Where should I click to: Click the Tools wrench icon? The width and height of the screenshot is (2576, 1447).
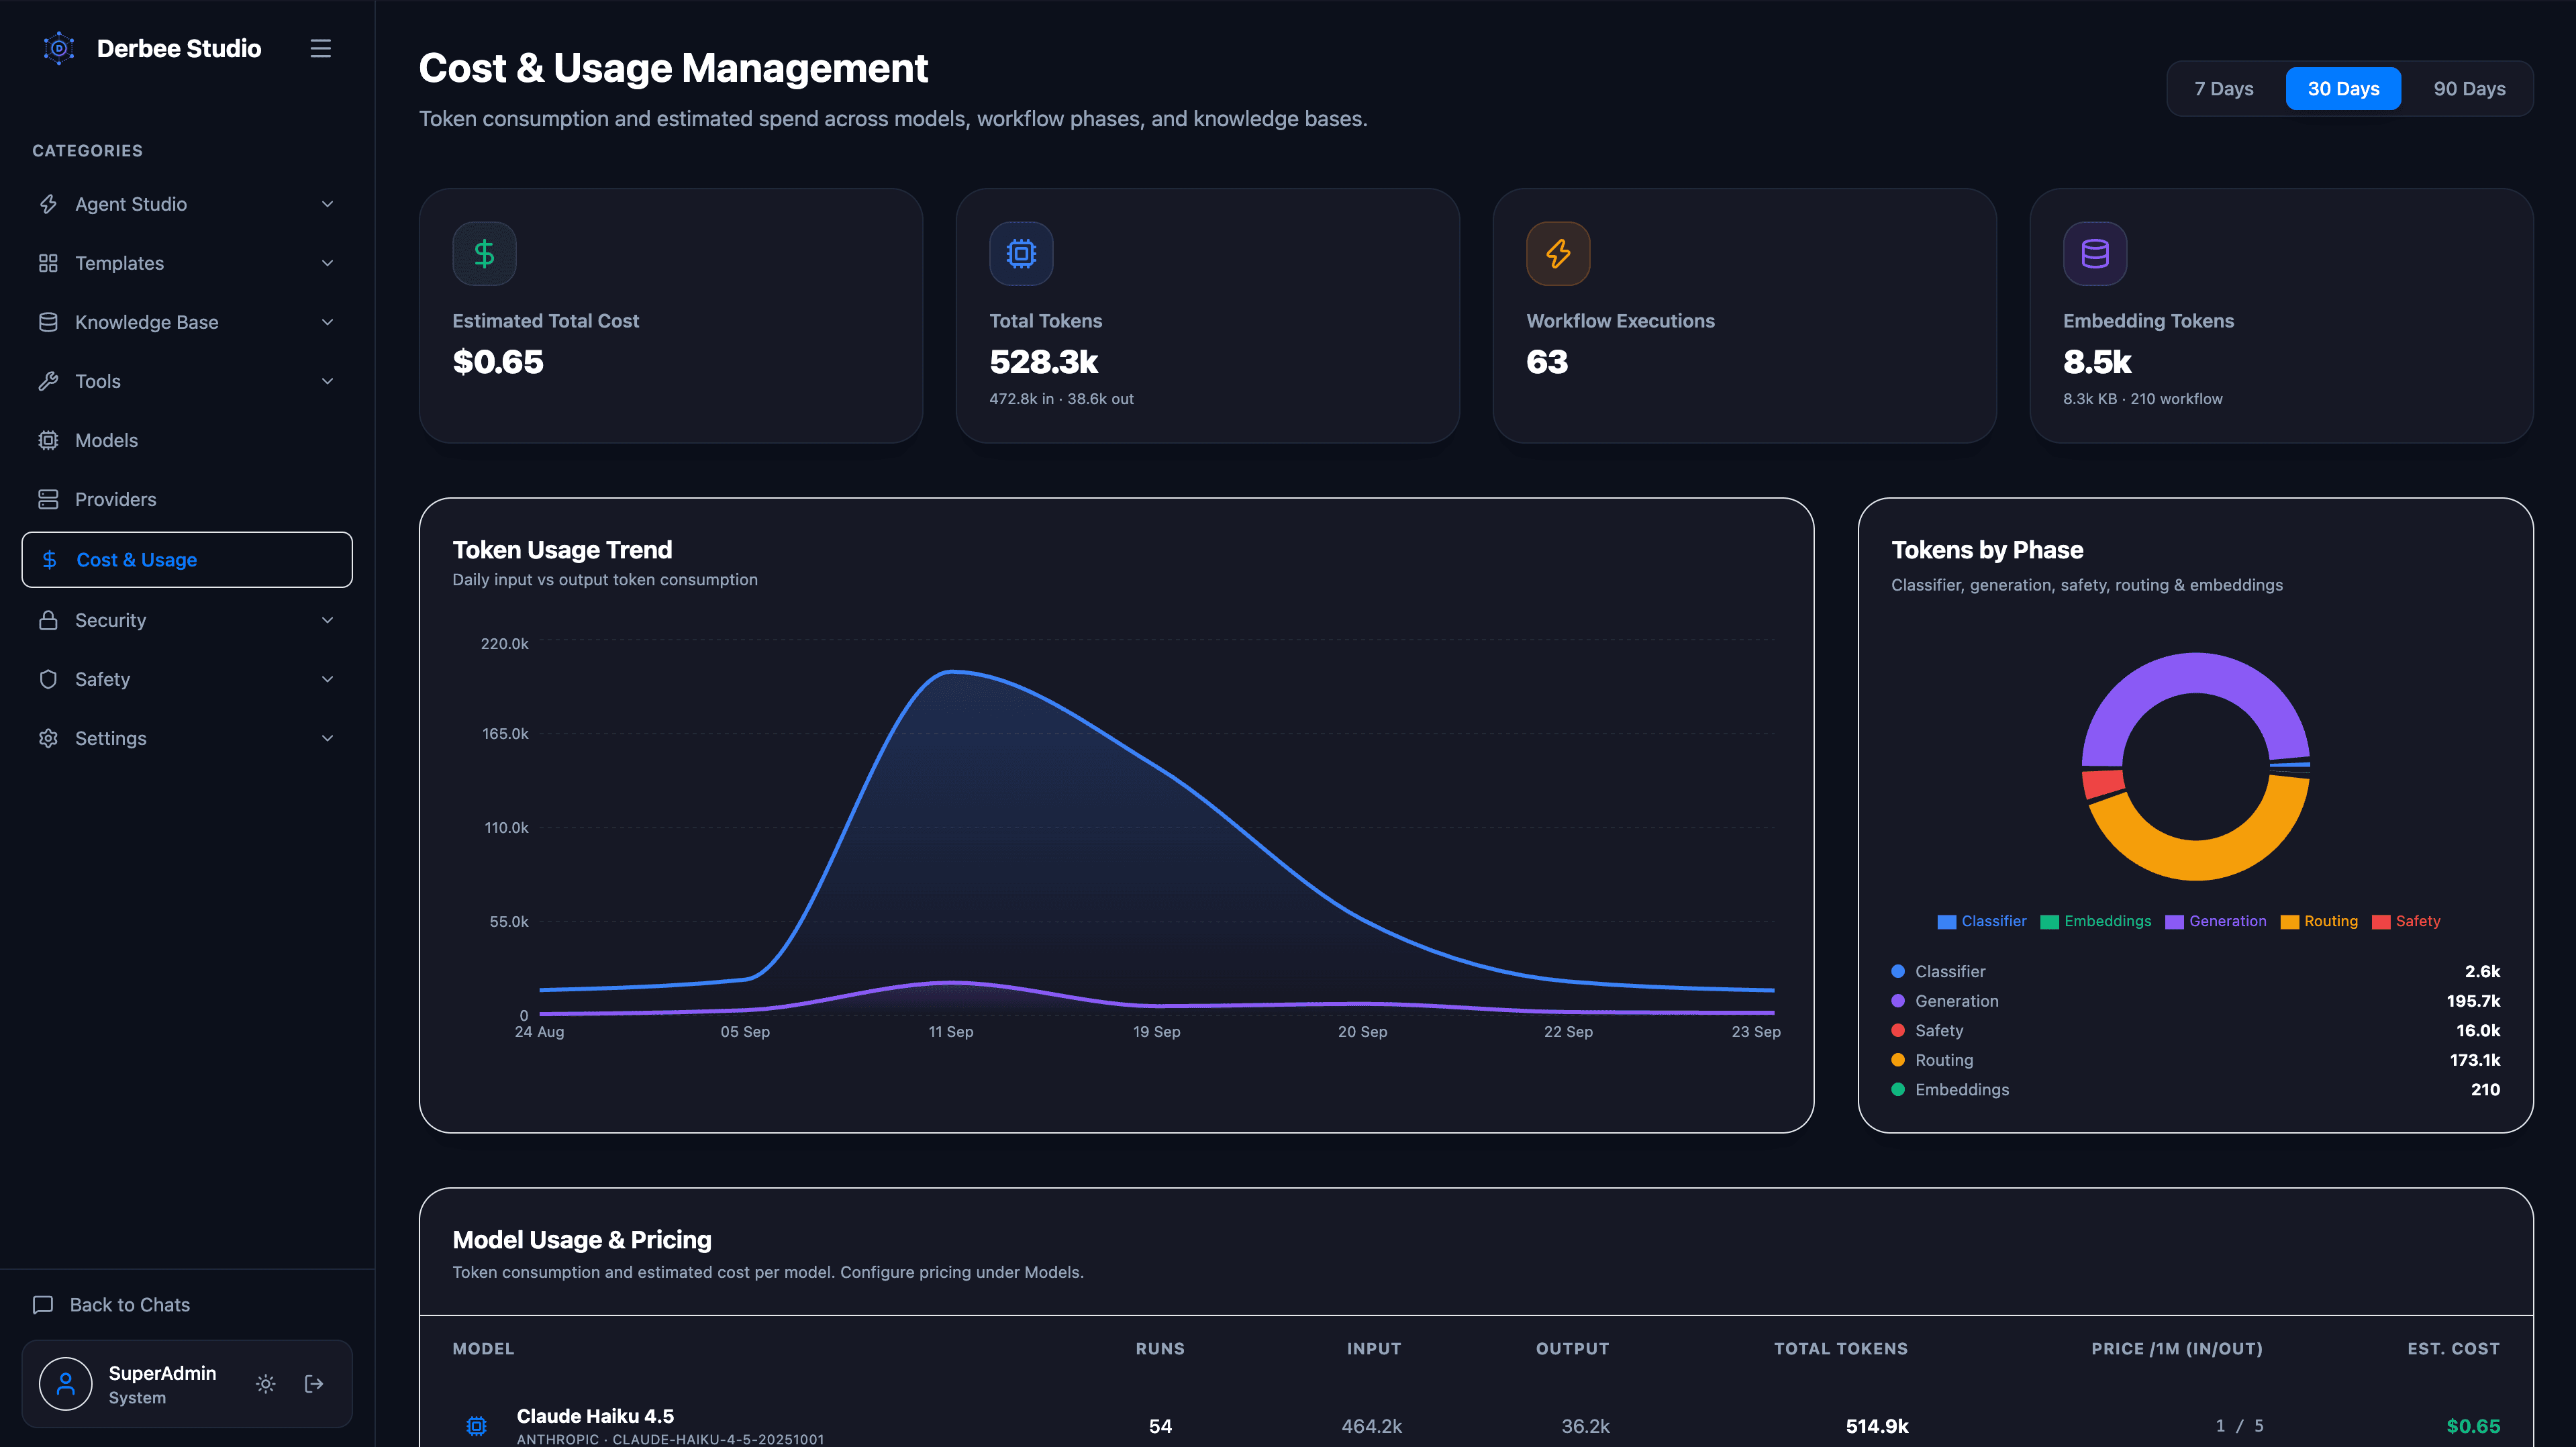[x=48, y=381]
